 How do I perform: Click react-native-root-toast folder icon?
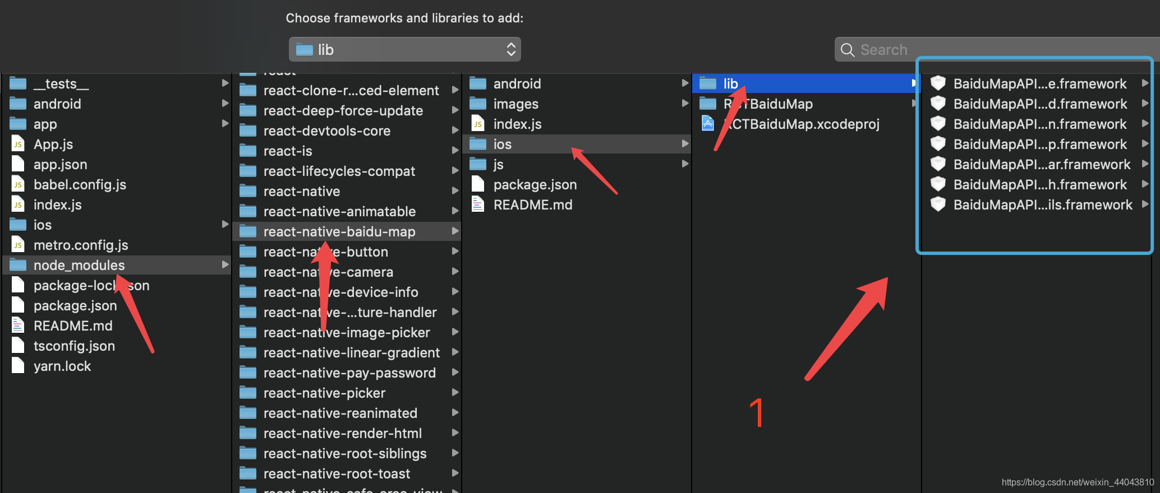click(x=248, y=473)
